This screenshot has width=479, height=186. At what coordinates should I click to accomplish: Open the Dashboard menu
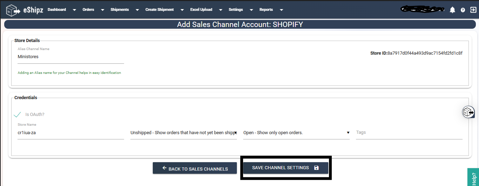[57, 10]
